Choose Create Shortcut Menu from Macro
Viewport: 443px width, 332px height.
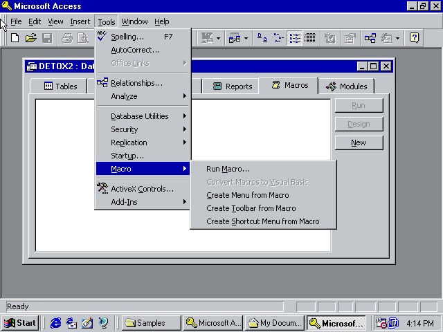point(263,221)
